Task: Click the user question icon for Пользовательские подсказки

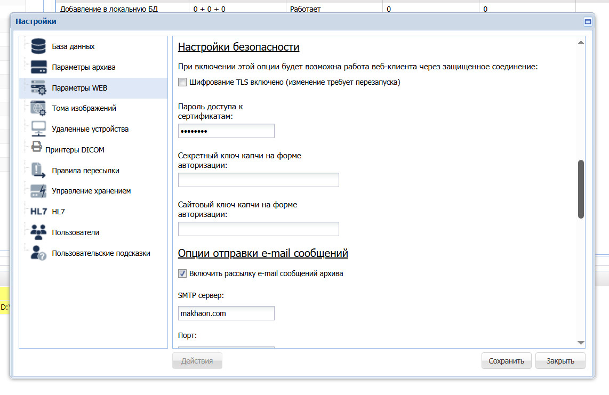Action: coord(38,253)
